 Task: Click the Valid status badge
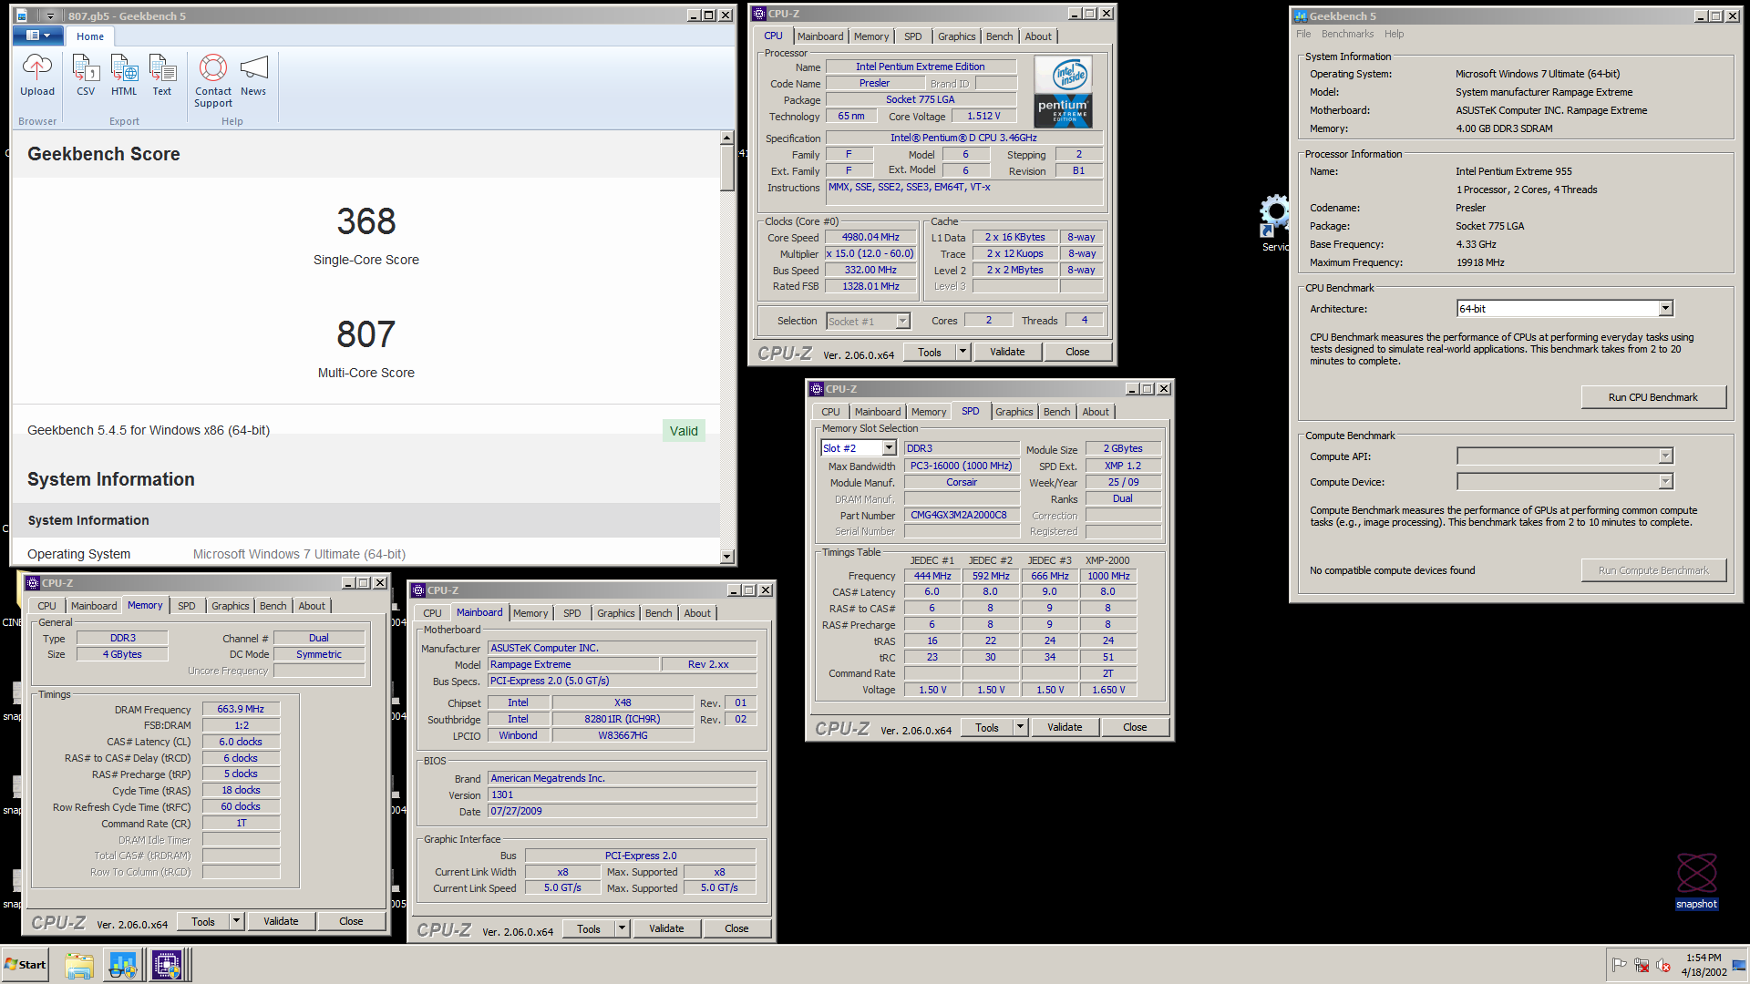coord(684,431)
